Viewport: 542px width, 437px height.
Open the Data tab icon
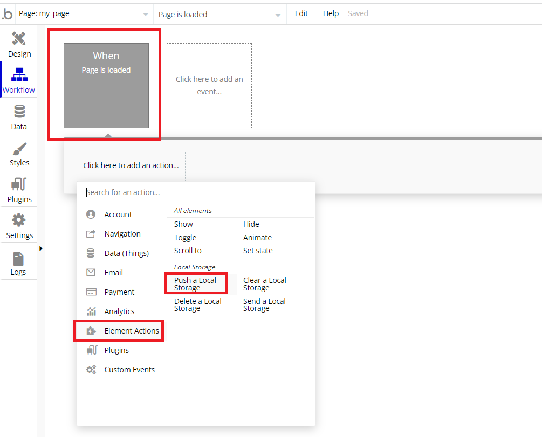(x=19, y=112)
